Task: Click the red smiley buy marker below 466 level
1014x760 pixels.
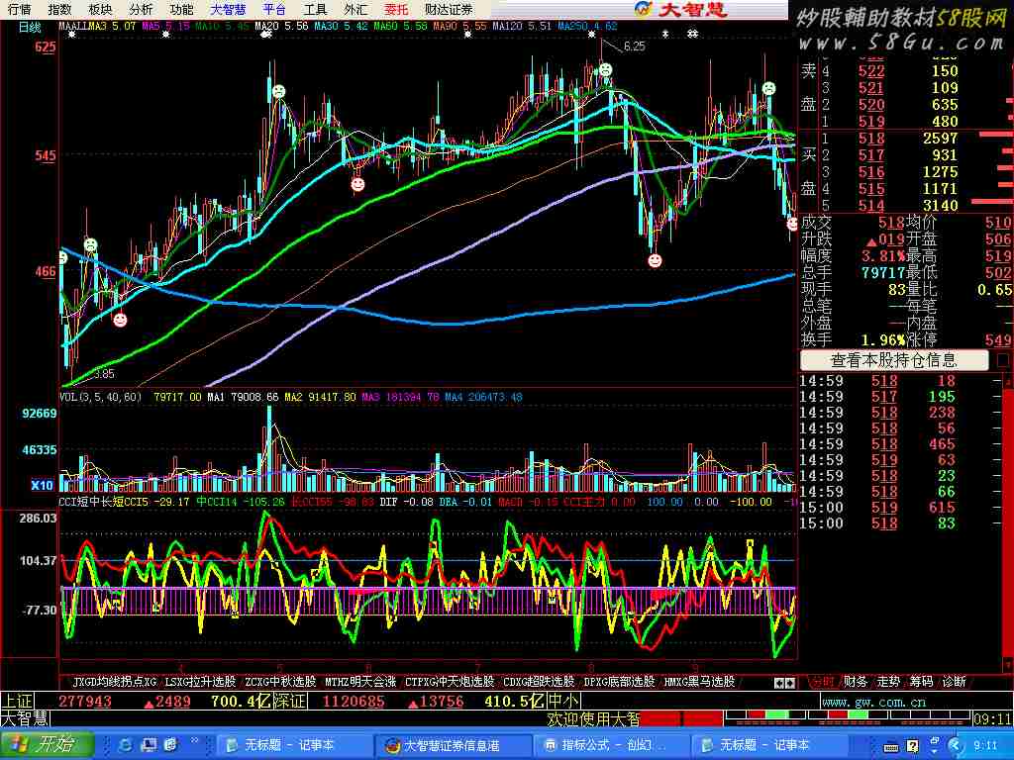Action: click(120, 320)
